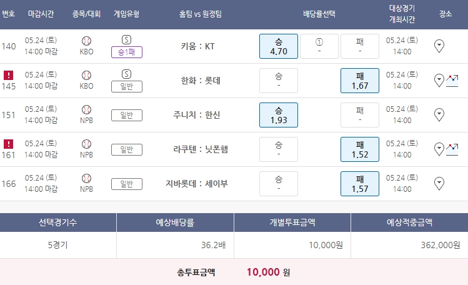Deselect 승 4.70 pick for 키움 : KT
Image resolution: width=468 pixels, height=285 pixels.
[278, 46]
